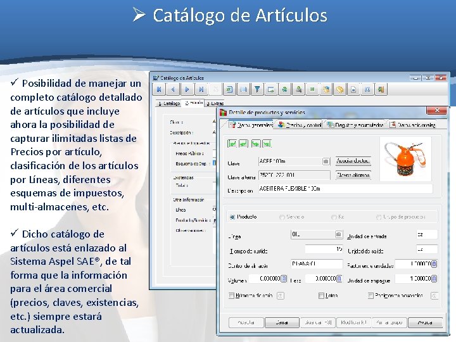
Task: Click the Guardar F3 button
Action: (318, 322)
